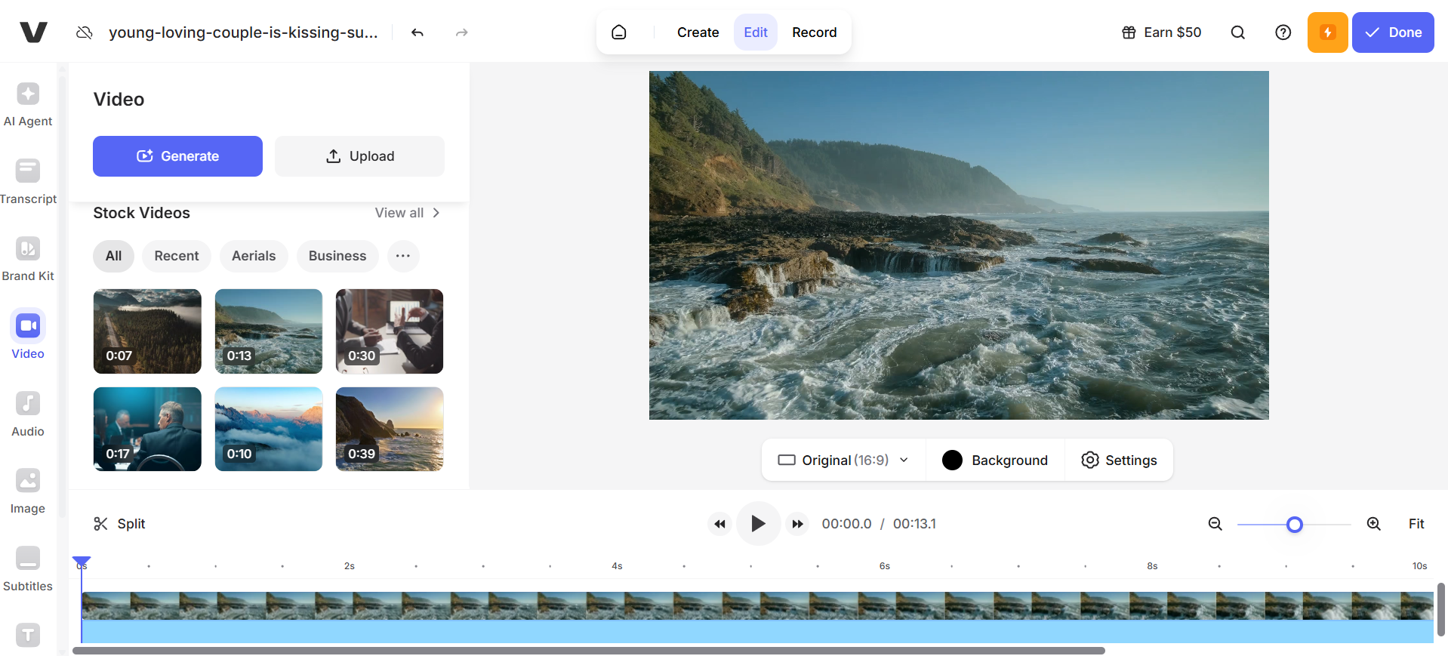
Task: Click the 4s mark on timeline ruler
Action: [x=617, y=566]
